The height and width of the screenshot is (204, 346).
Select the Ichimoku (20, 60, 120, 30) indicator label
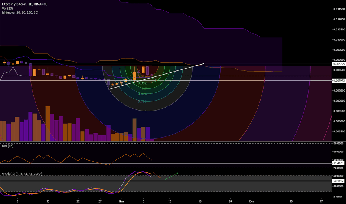tap(20, 13)
